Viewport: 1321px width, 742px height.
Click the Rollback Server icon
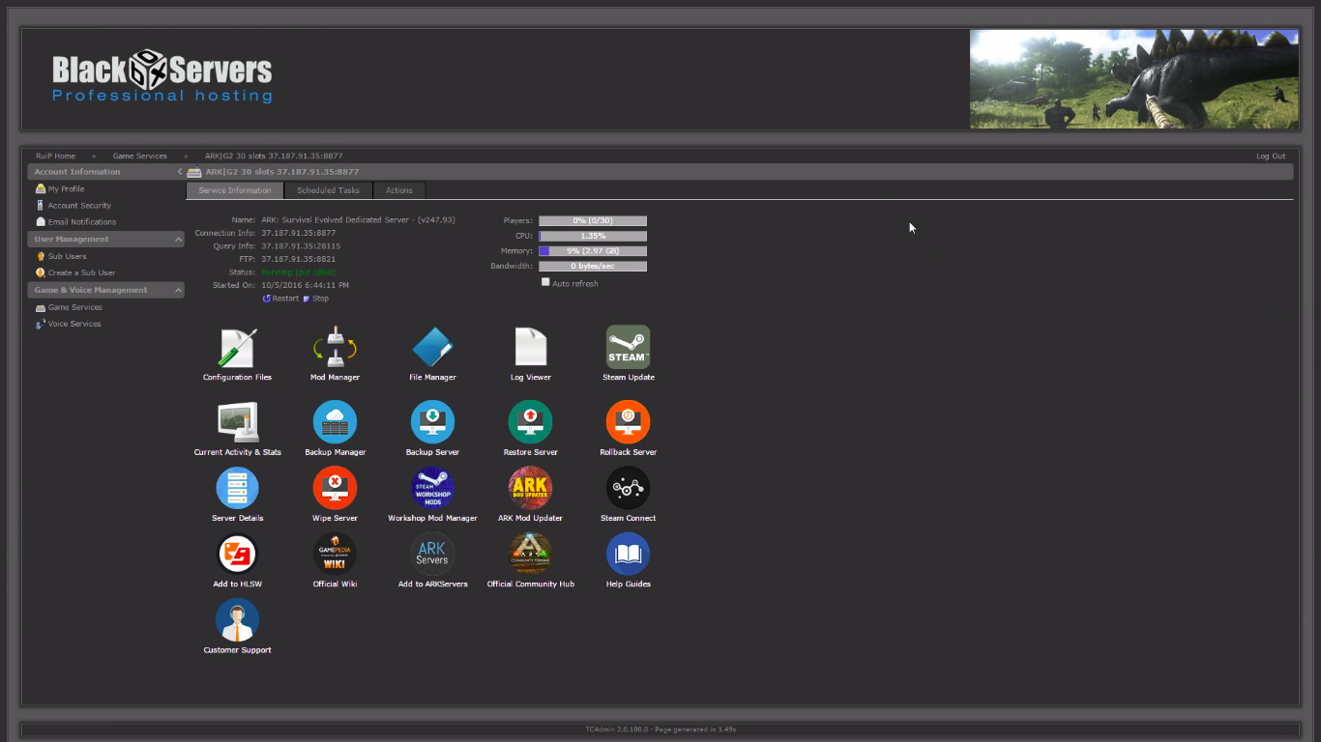click(x=628, y=422)
